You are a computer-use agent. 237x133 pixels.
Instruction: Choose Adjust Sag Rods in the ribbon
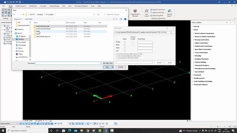click(x=157, y=16)
